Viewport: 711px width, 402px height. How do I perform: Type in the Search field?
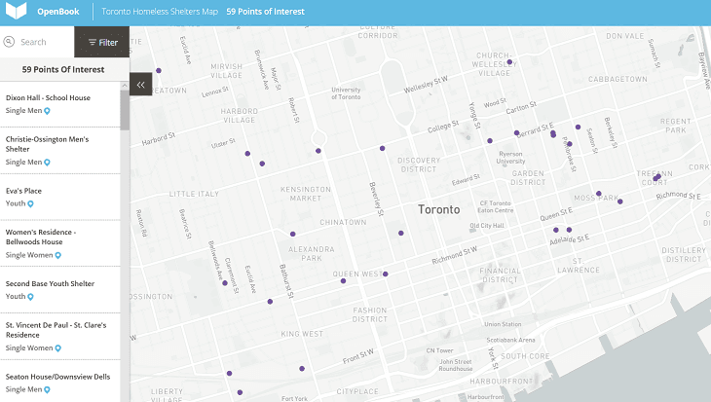pyautogui.click(x=44, y=42)
